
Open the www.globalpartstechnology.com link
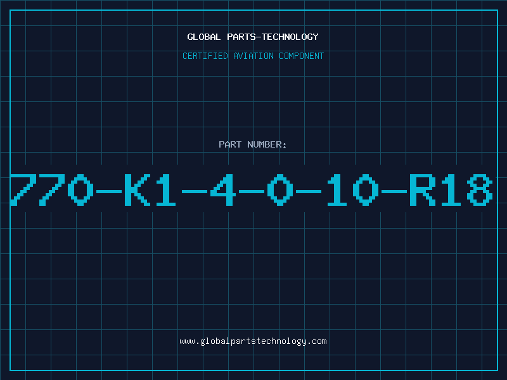[x=253, y=341]
